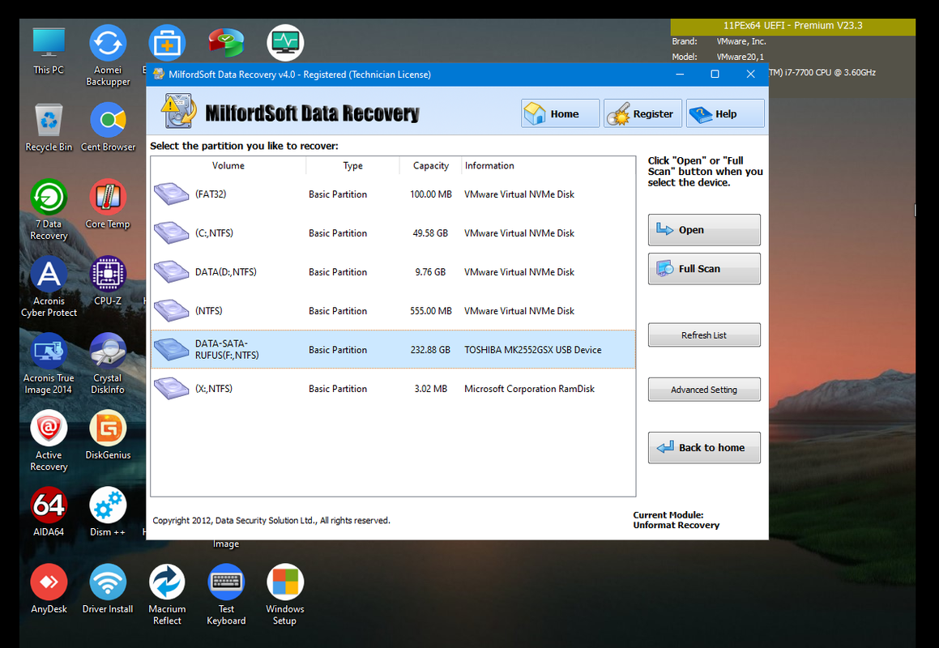Open This PC desktop icon
Screen dimensions: 939x648
pyautogui.click(x=49, y=50)
